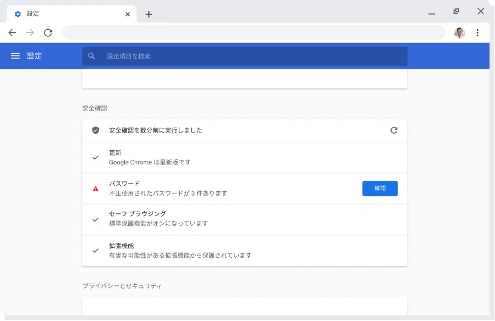495x321 pixels.
Task: Open a new tab with the plus button
Action: click(148, 14)
